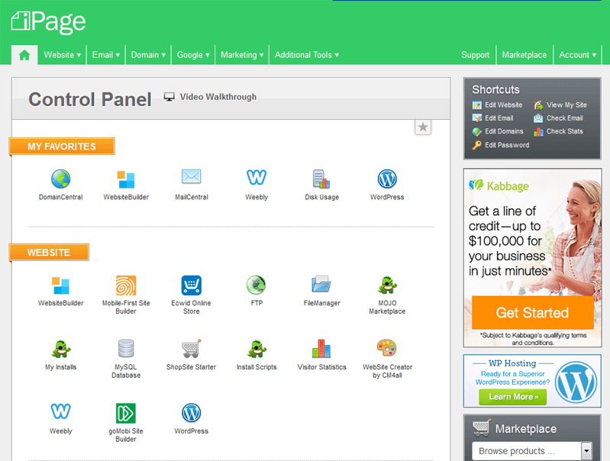This screenshot has height=461, width=610.
Task: Open WebSite Creator by CM4all
Action: tap(387, 359)
